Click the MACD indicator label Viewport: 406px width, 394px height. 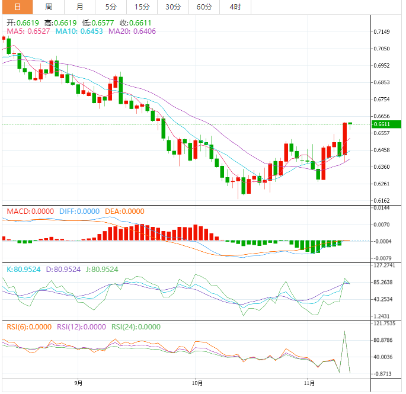click(30, 212)
